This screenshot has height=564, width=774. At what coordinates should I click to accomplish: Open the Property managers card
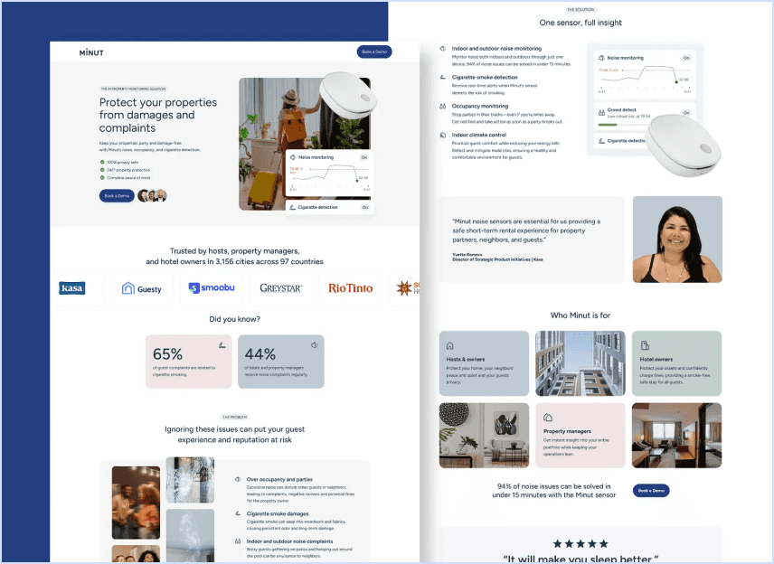click(x=580, y=436)
